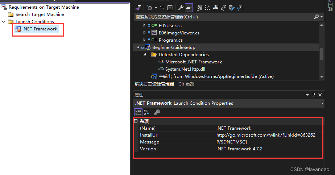Viewport: 335px width, 175px height.
Task: Select the Launch Conditions folder
Action: coord(34,22)
